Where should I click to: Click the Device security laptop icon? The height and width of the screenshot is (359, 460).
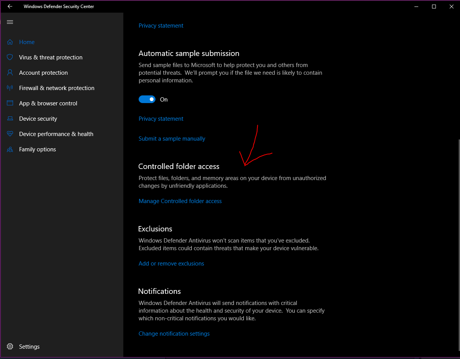click(x=10, y=119)
